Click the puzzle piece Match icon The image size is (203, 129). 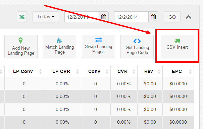[x=59, y=40]
